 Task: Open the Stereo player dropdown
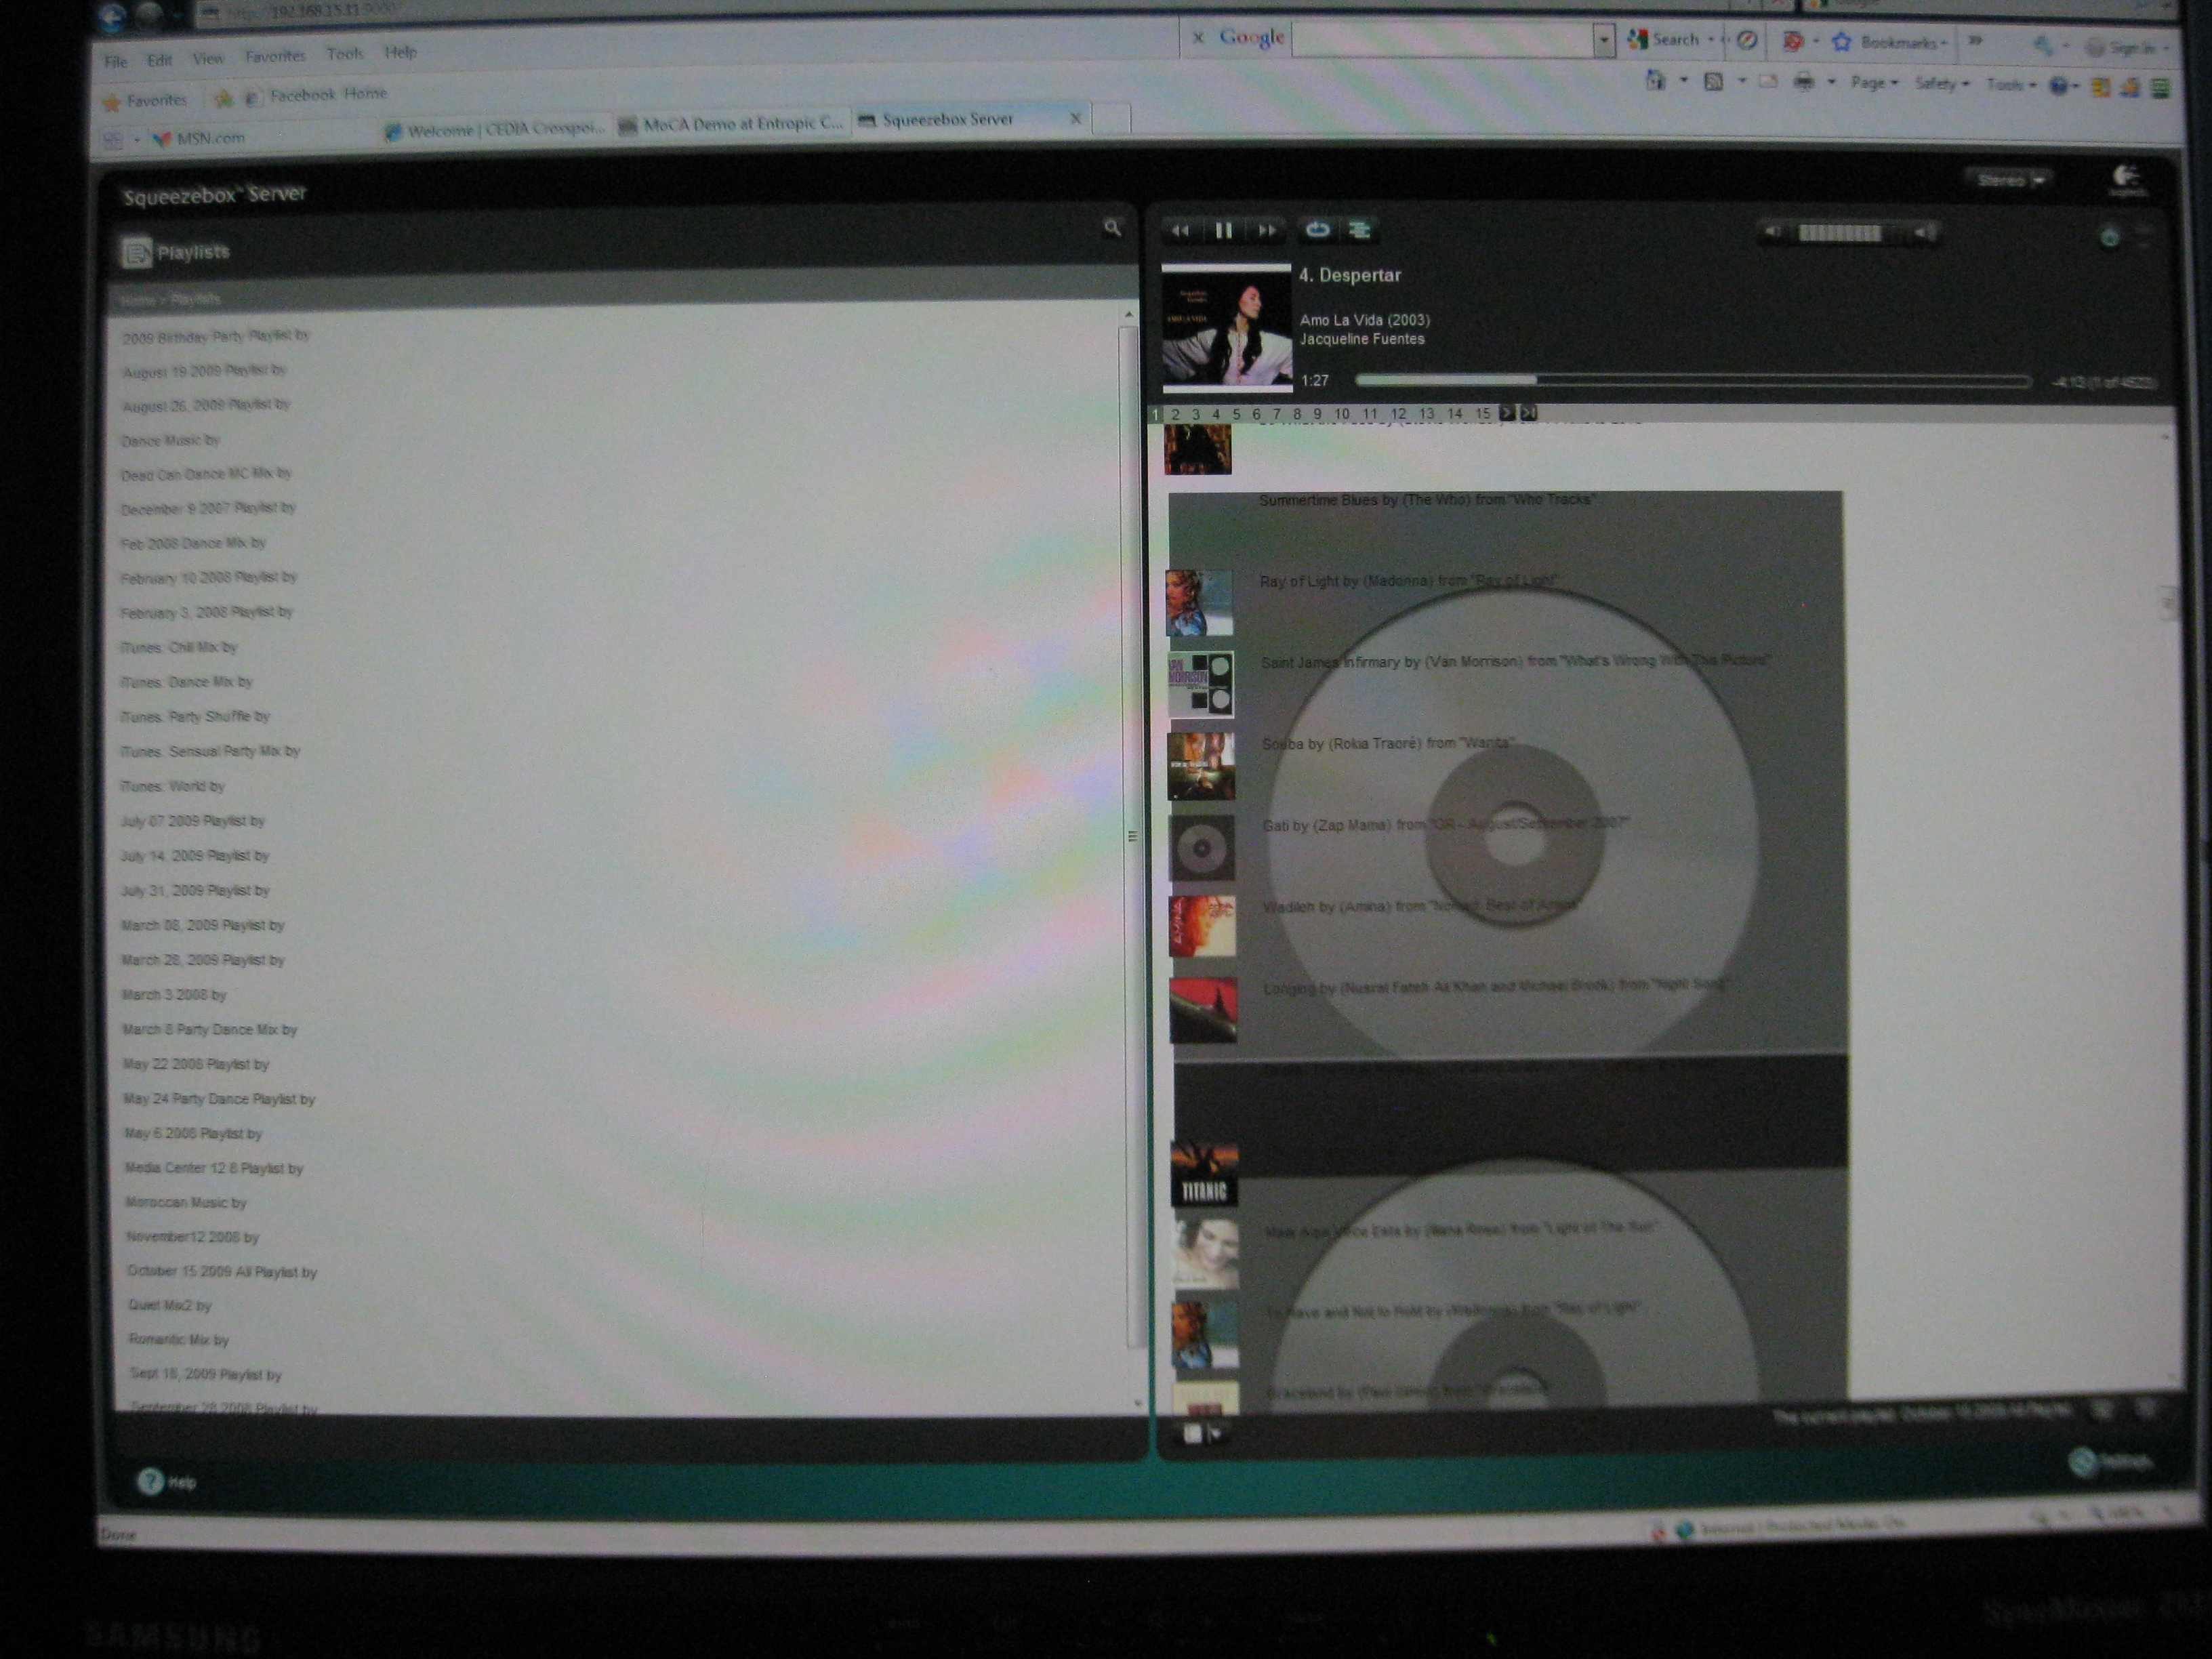click(x=2010, y=180)
